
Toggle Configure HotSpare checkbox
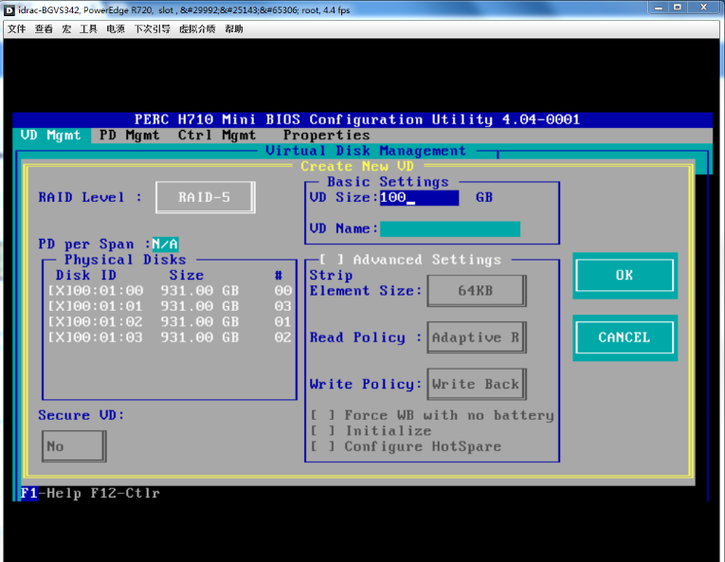pyautogui.click(x=323, y=446)
